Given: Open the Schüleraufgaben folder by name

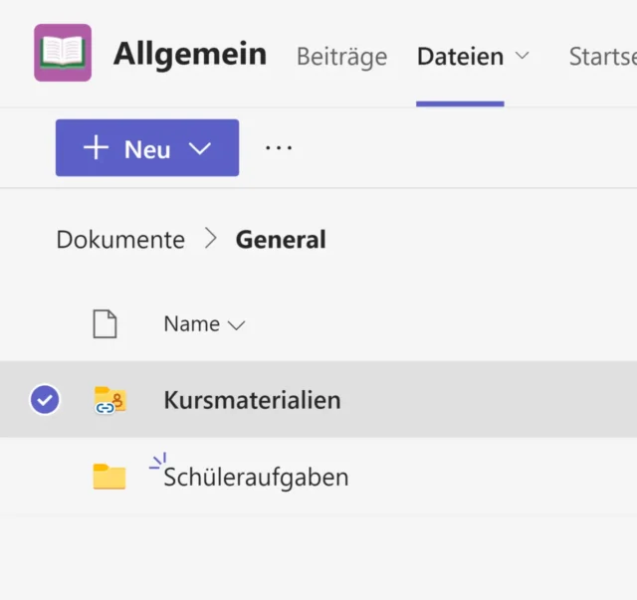Looking at the screenshot, I should pyautogui.click(x=257, y=478).
